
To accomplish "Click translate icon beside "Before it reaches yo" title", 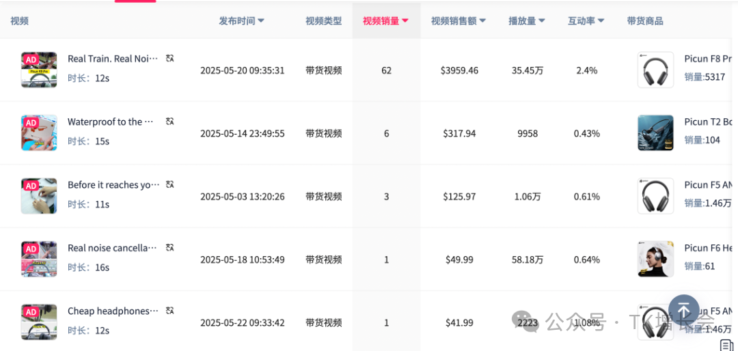I will 169,184.
